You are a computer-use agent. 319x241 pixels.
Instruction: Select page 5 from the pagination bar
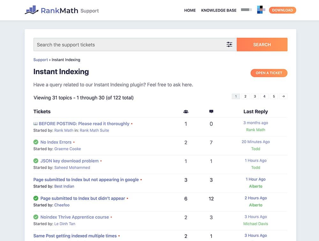pyautogui.click(x=274, y=96)
